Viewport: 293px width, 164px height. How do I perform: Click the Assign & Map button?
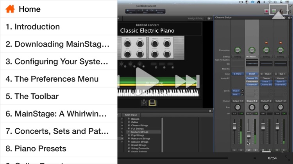(195, 18)
